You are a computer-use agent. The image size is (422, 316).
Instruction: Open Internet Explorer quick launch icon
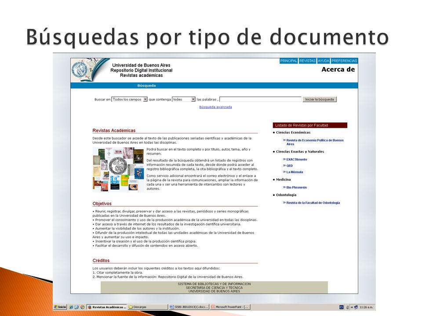tap(71, 307)
